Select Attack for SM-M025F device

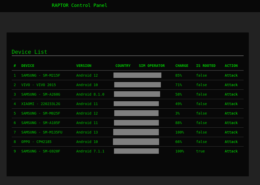tap(231, 113)
